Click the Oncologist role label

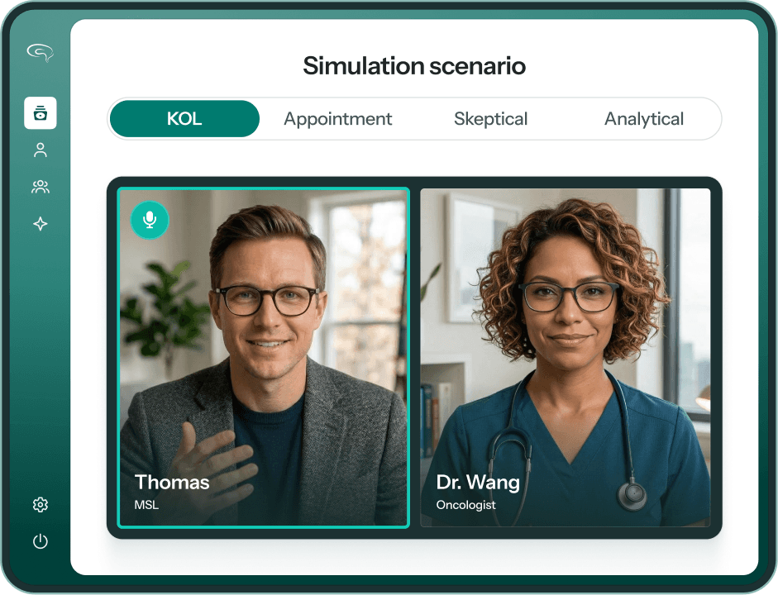(x=465, y=505)
